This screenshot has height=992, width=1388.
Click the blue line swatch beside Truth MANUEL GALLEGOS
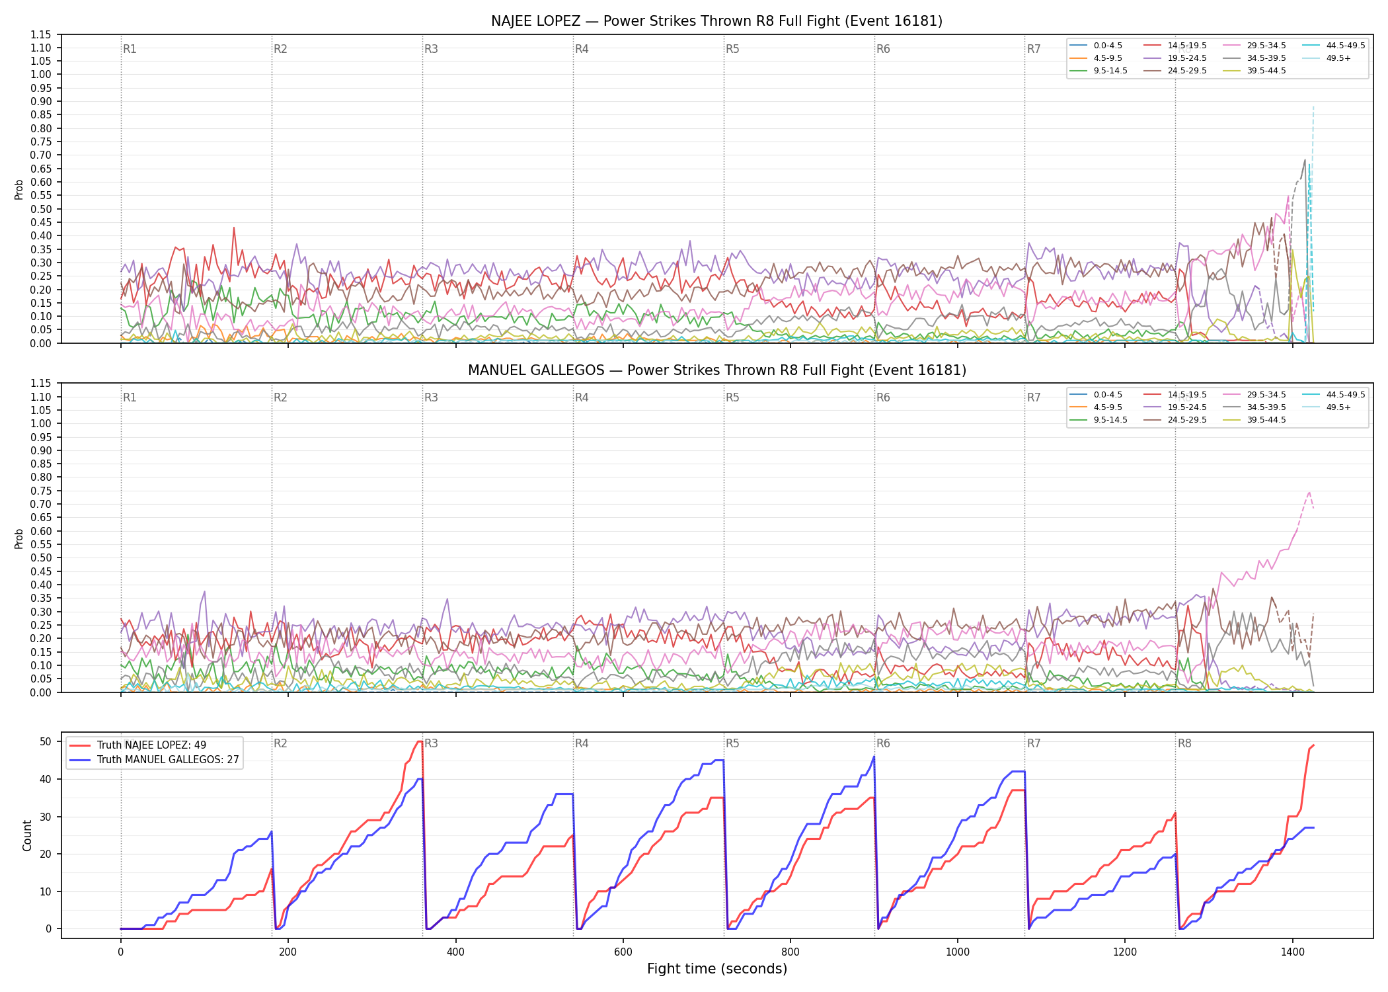[x=80, y=760]
